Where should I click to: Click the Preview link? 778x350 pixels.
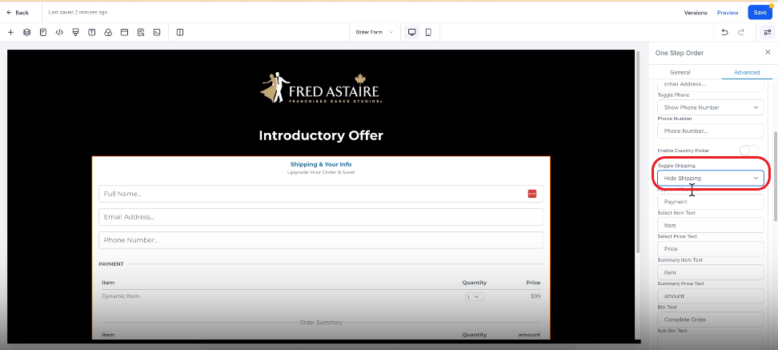(x=728, y=12)
